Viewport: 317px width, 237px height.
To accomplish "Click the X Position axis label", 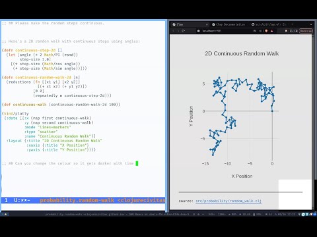I will (x=242, y=176).
